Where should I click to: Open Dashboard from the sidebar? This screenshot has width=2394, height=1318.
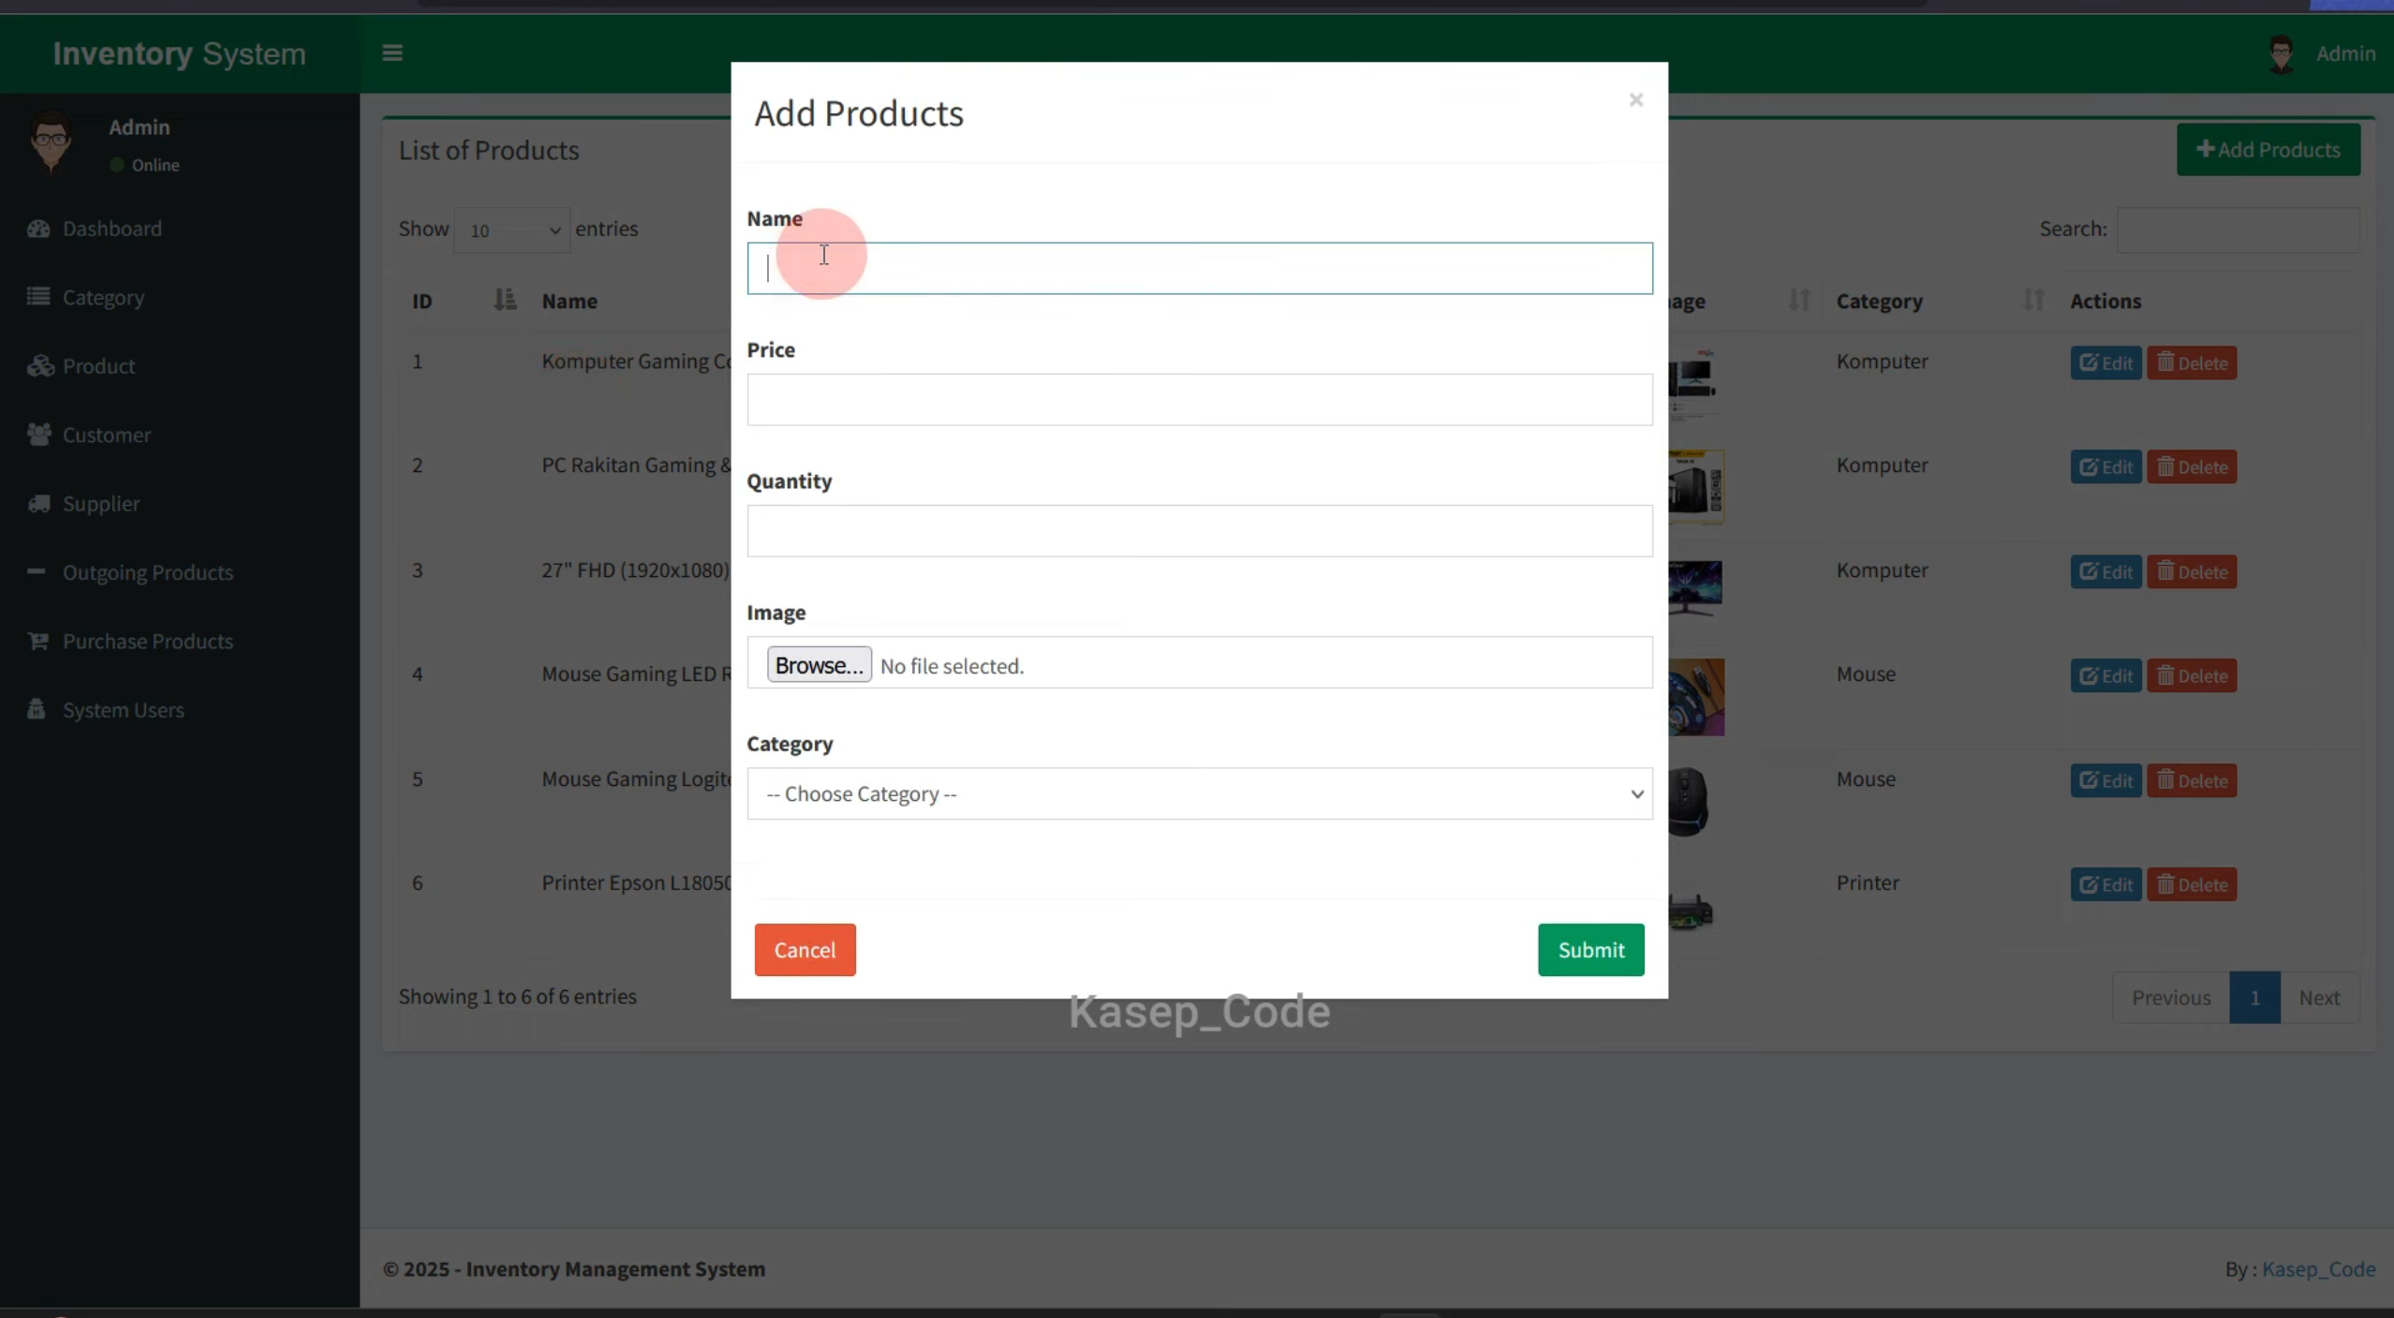pos(111,229)
